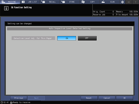139x104 pixels.
Task: Turn OFF Detection Level Adj. for Thin Paper
Action: click(87, 38)
